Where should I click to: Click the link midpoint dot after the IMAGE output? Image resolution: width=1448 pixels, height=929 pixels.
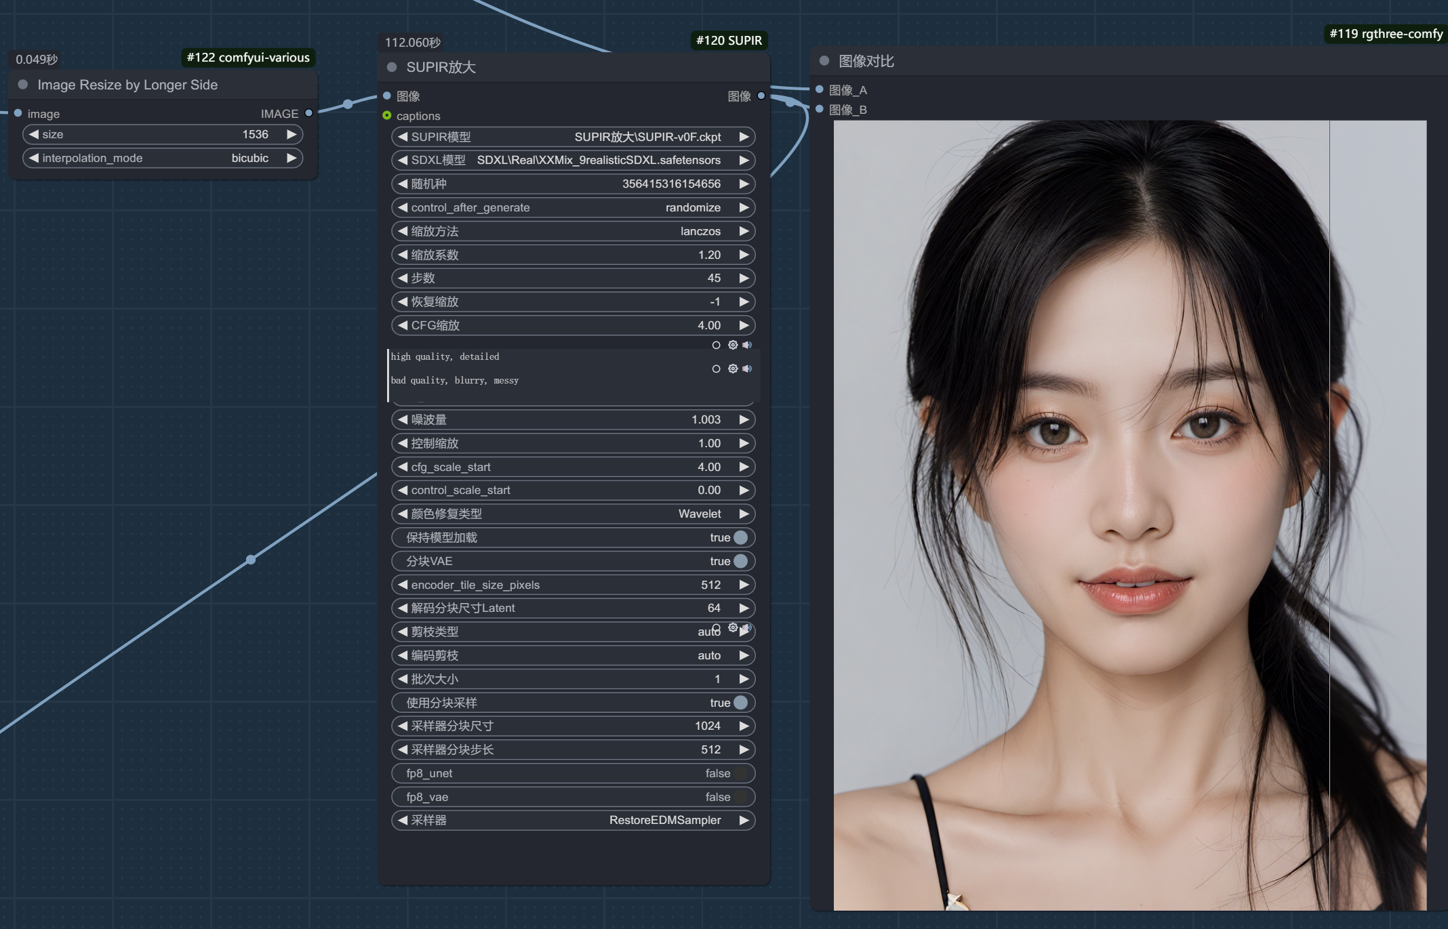[x=348, y=104]
